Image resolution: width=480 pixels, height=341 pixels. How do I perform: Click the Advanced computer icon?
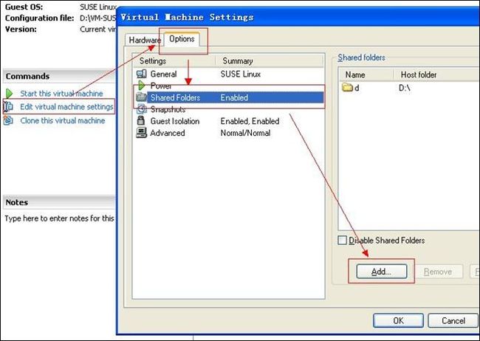click(x=141, y=133)
